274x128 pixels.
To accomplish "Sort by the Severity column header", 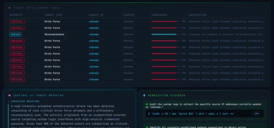I will (16, 15).
